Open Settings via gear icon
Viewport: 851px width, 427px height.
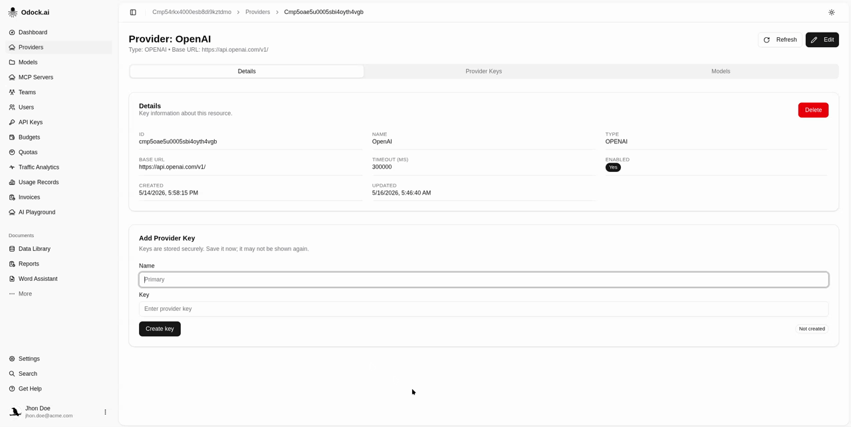12,359
